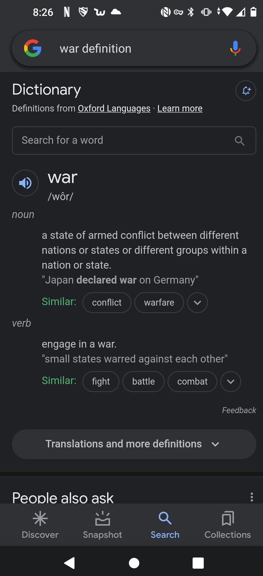Open Translations and more definitions

(134, 444)
